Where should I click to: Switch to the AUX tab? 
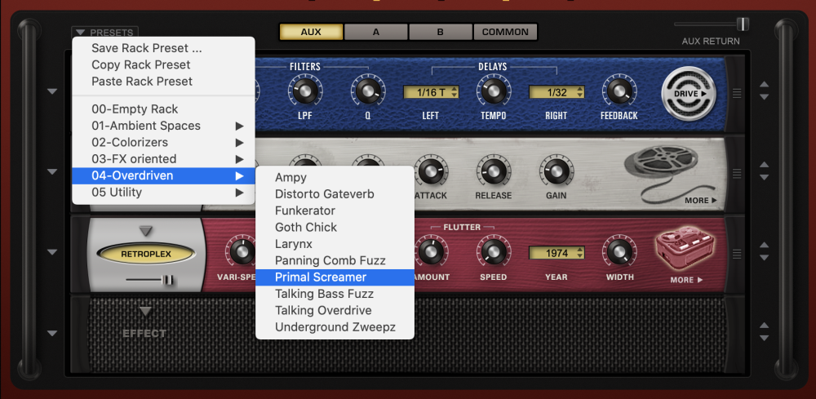click(x=311, y=32)
